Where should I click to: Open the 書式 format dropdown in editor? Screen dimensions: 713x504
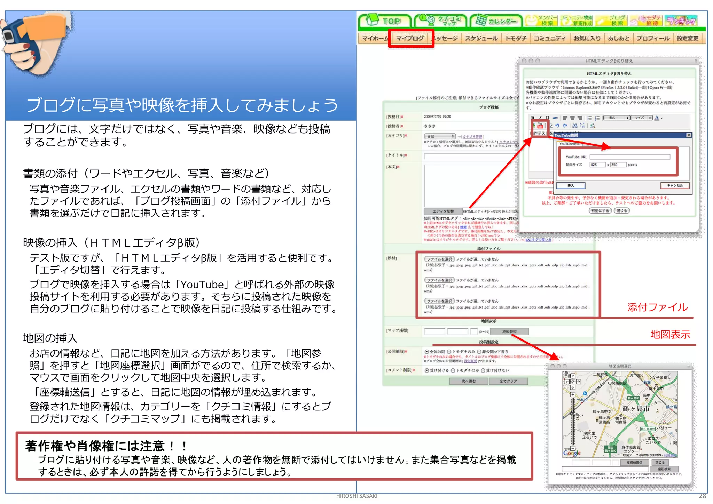617,118
